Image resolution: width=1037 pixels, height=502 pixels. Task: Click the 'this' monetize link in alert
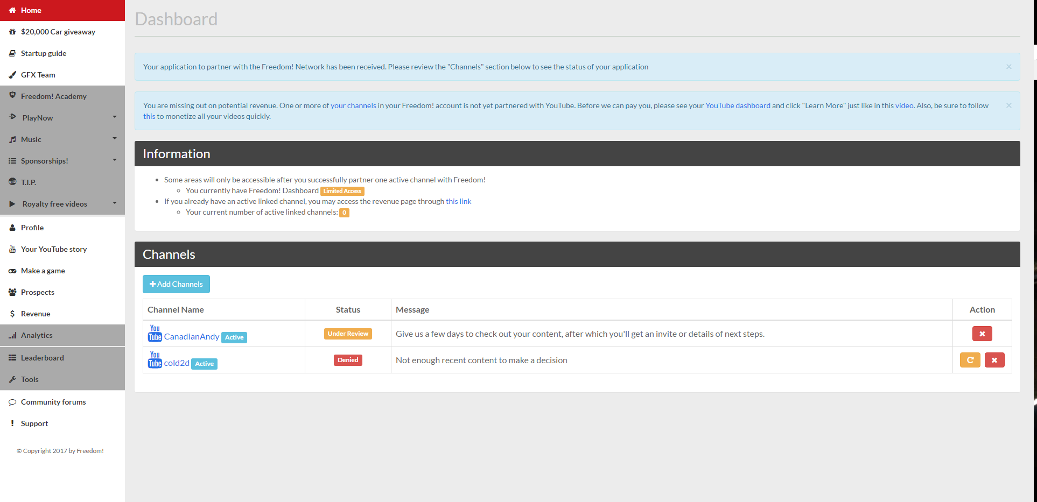tap(149, 116)
